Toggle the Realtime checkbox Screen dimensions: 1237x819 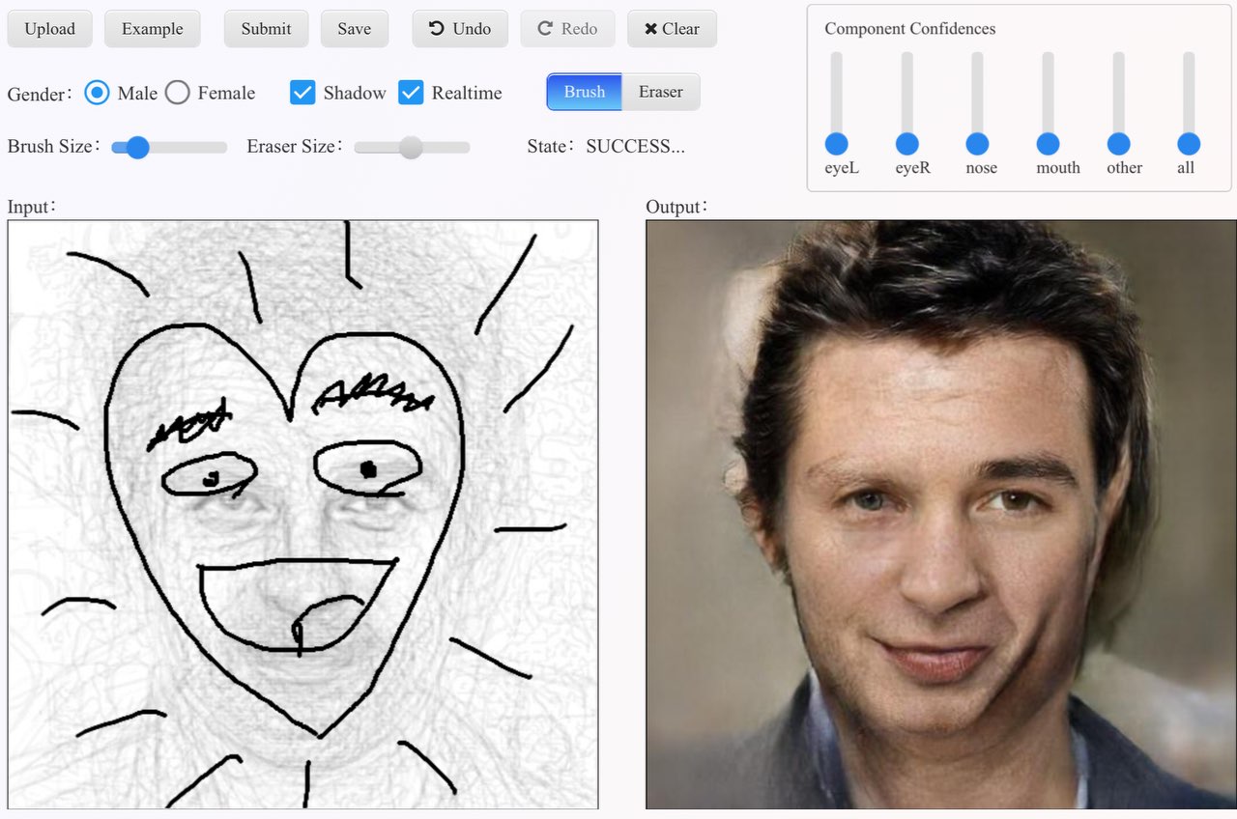click(x=411, y=93)
